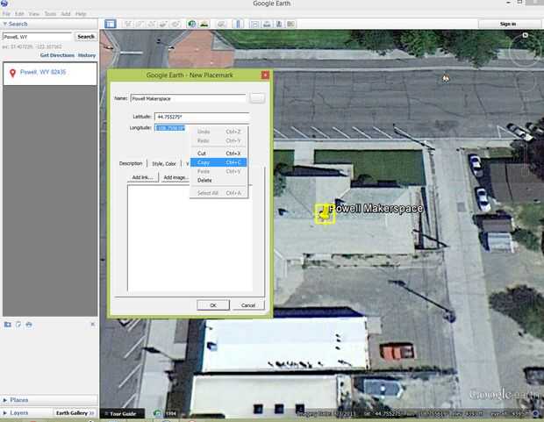Clear search results with the X icon
The width and height of the screenshot is (544, 422).
point(93,324)
